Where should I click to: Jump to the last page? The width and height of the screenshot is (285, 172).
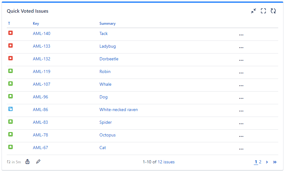pyautogui.click(x=275, y=162)
